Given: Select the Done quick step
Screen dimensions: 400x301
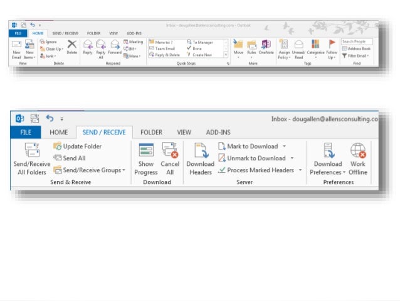Looking at the screenshot, I should (x=194, y=48).
